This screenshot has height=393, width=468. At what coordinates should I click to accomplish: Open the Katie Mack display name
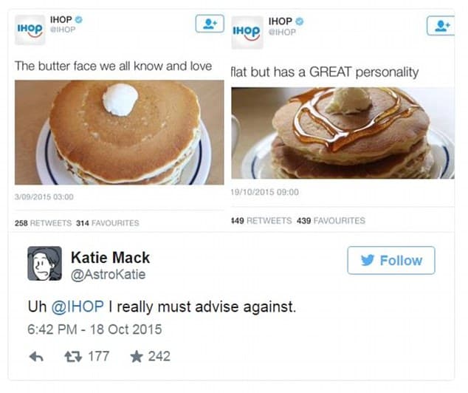click(110, 257)
